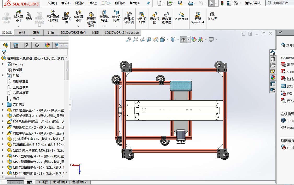Click the Edit Appearance color ball icon
This screenshot has width=294, height=185.
click(x=194, y=39)
